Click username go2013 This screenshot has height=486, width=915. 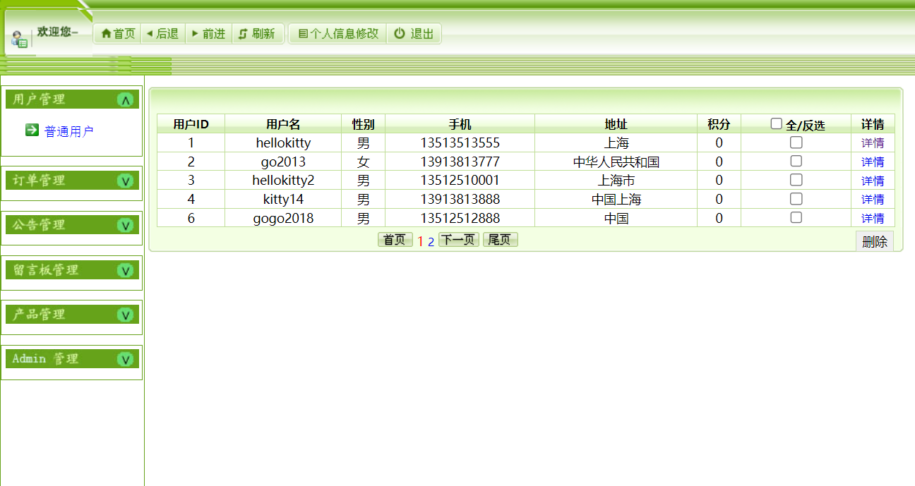pyautogui.click(x=283, y=162)
